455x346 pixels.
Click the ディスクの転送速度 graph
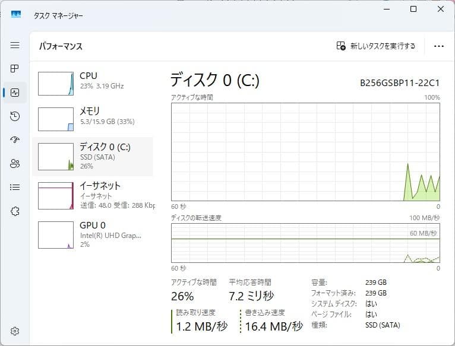(x=305, y=243)
